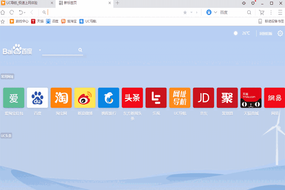Expand the undo history small arrow
The width and height of the screenshot is (285, 190).
[25, 12]
